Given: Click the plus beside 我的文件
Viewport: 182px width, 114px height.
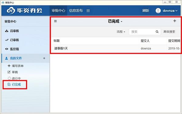Looking at the screenshot, I should pos(44,58).
